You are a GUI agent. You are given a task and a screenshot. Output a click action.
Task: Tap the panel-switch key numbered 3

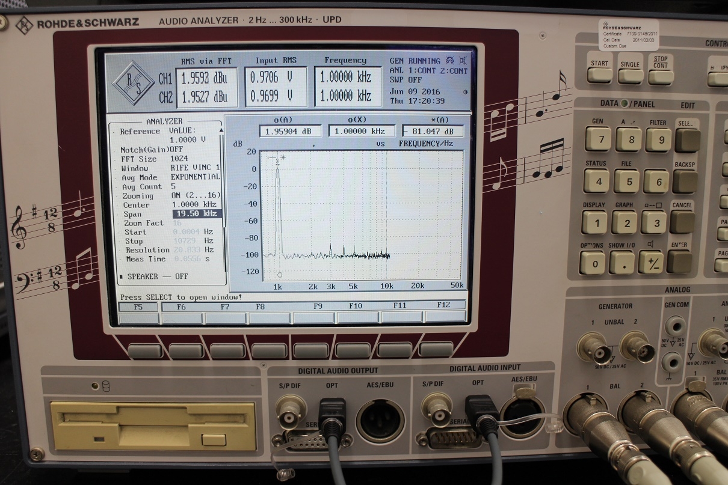pos(653,222)
